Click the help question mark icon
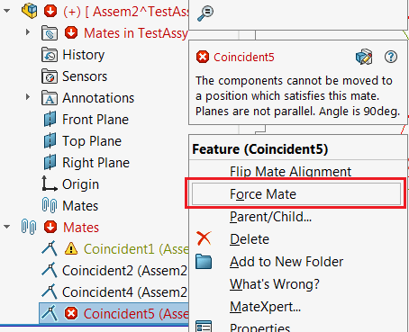The width and height of the screenshot is (409, 332). (x=391, y=57)
